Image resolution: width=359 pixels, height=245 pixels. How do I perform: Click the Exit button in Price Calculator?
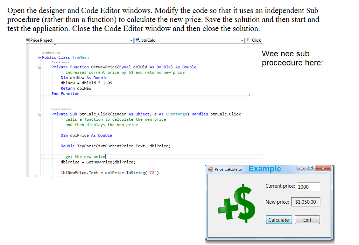point(307,220)
